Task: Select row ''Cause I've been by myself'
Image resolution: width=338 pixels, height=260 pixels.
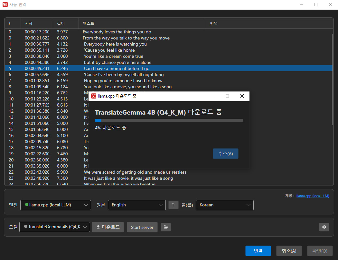Action: coord(169,74)
